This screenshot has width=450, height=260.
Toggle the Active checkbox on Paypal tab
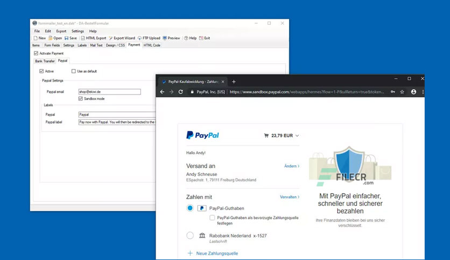point(41,71)
